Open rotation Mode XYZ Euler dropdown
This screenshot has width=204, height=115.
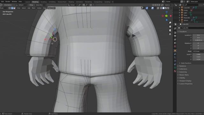[198, 51]
